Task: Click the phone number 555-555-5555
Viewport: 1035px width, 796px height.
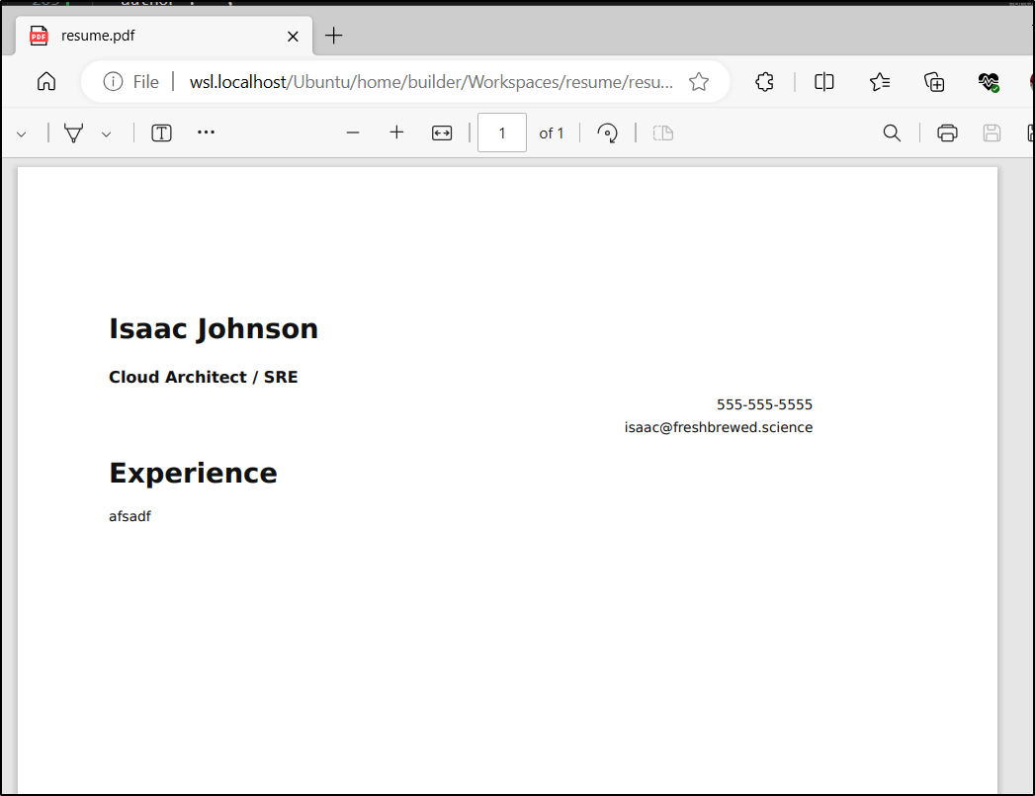Action: pos(764,404)
